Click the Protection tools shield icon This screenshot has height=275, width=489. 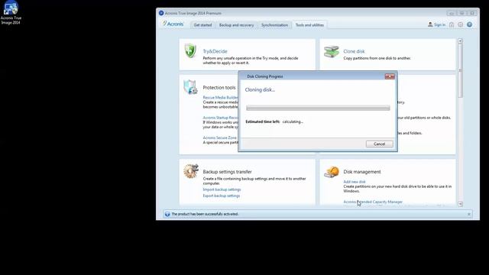190,87
